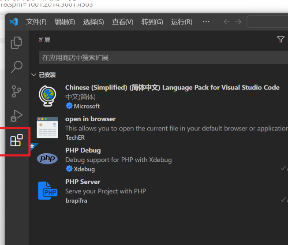
Task: Open the Search view in activity bar
Action: click(x=17, y=67)
